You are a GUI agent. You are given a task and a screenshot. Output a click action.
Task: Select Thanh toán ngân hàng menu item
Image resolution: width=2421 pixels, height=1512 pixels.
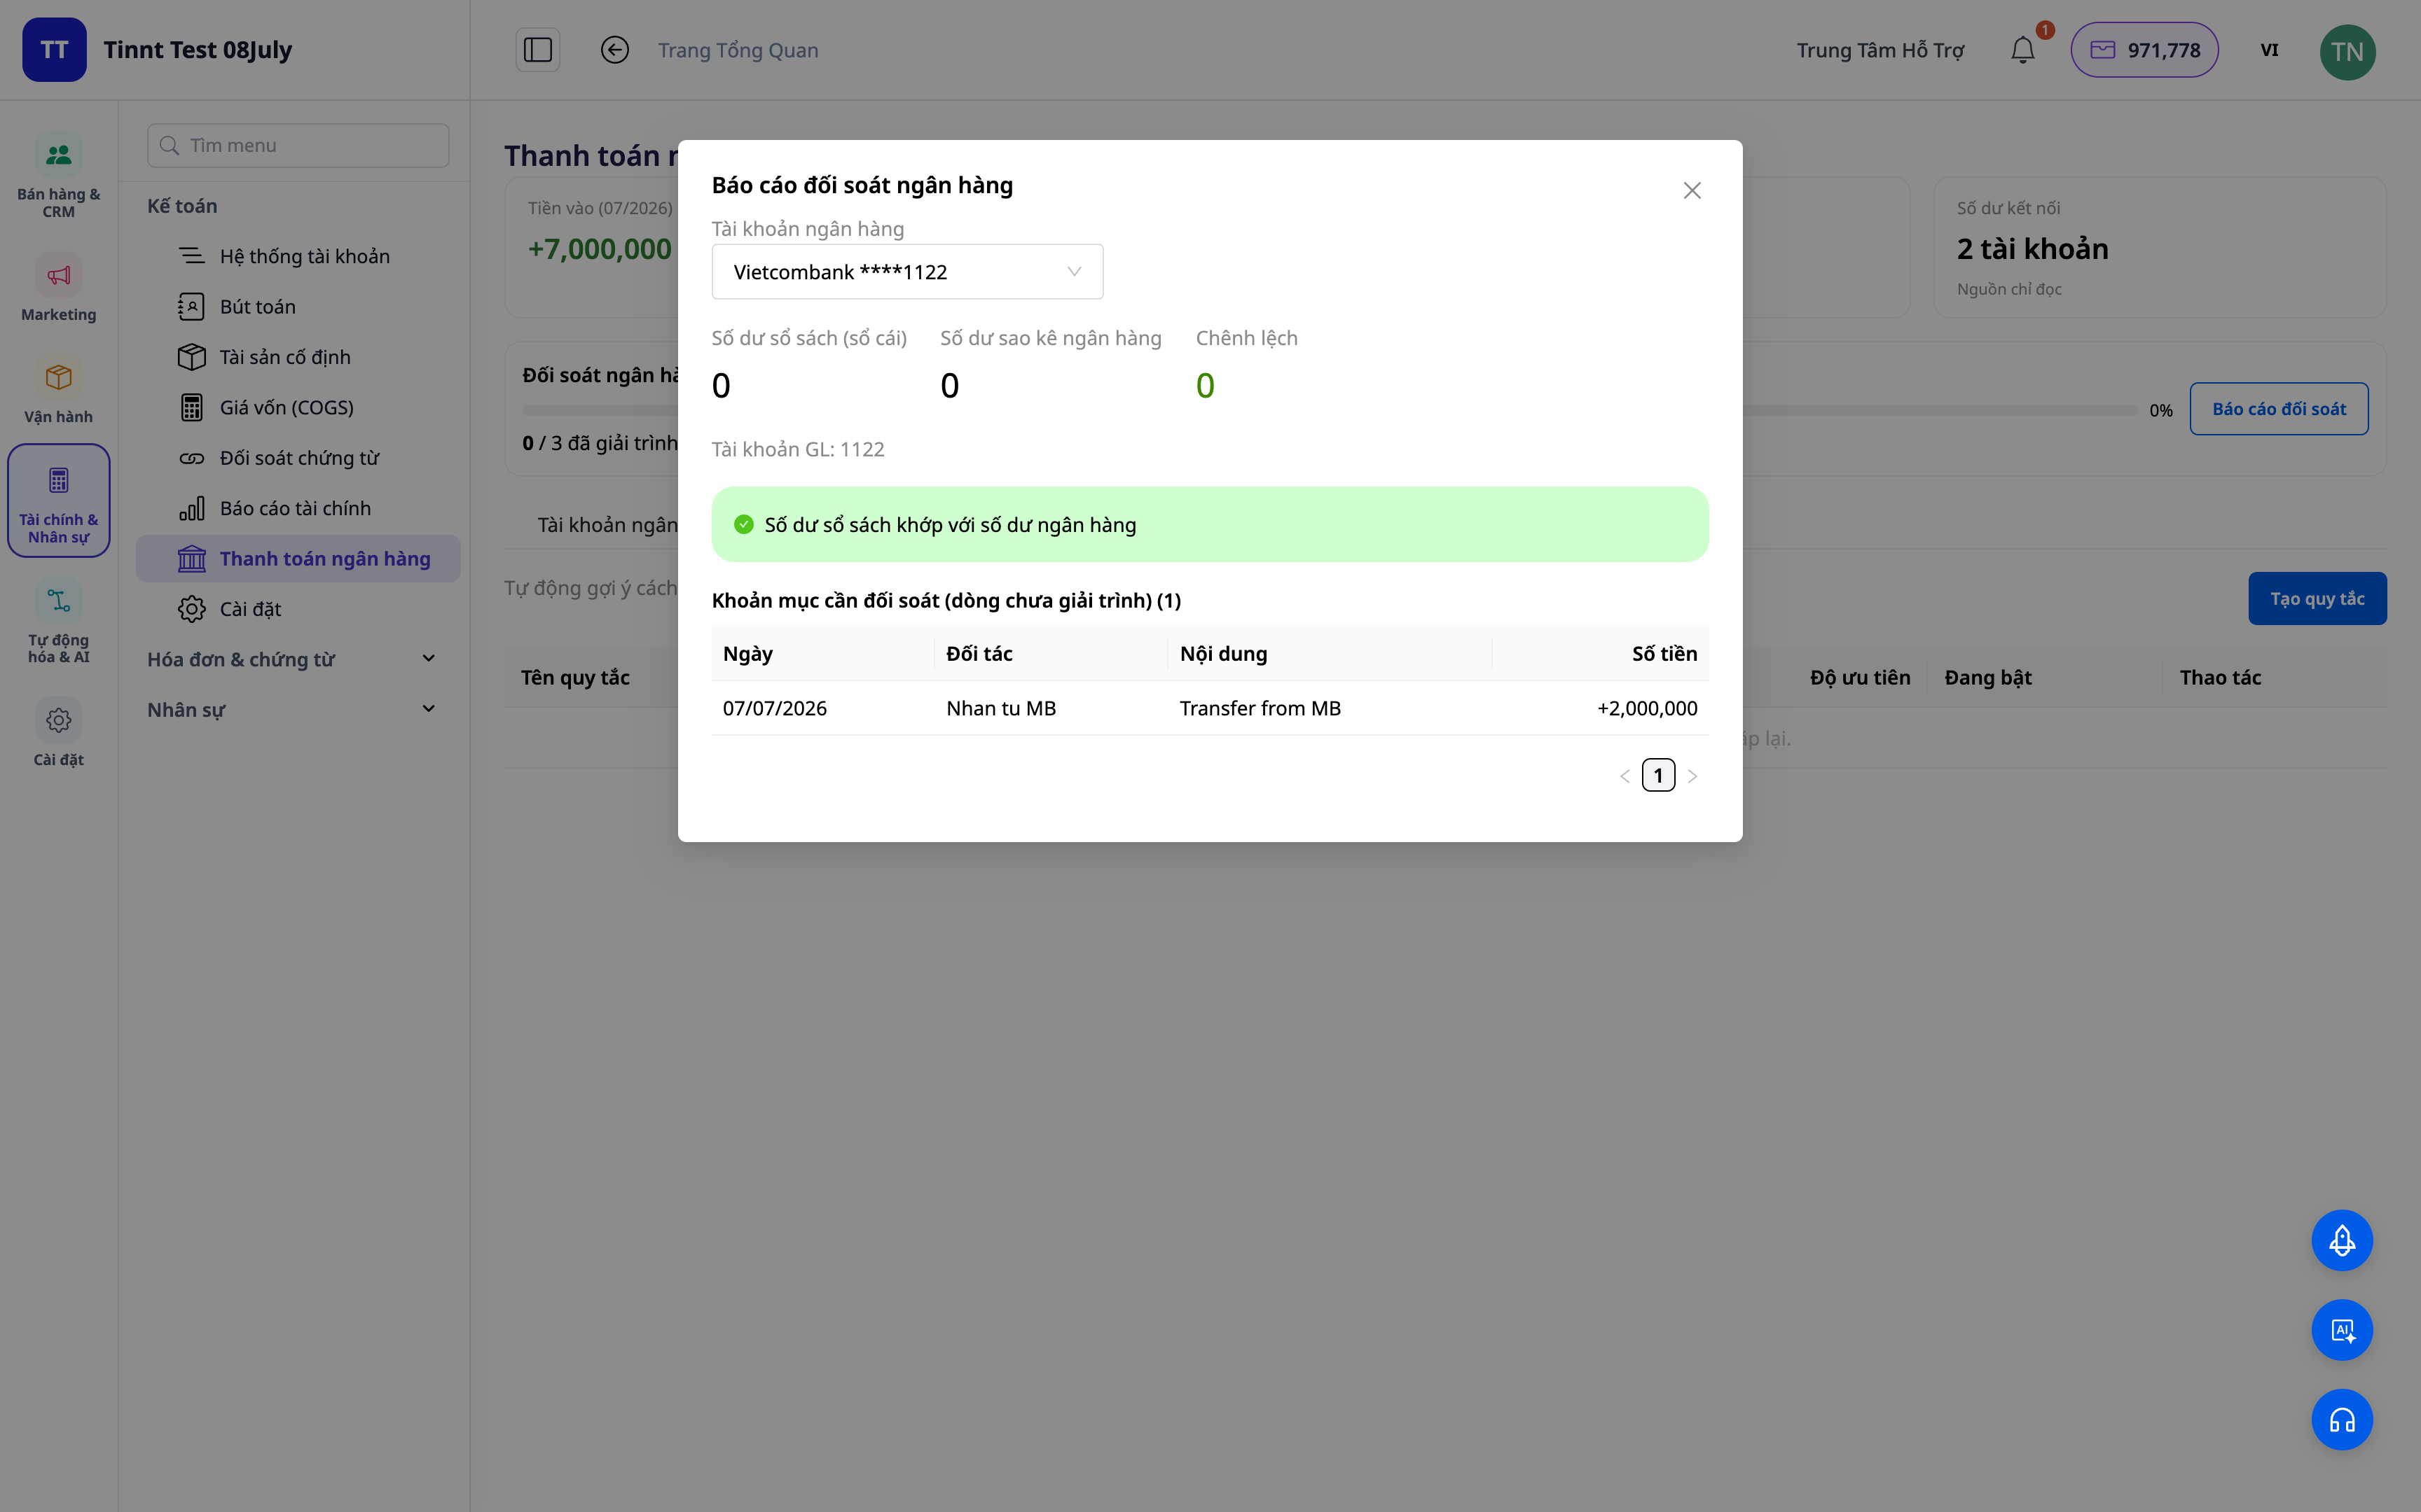tap(298, 559)
